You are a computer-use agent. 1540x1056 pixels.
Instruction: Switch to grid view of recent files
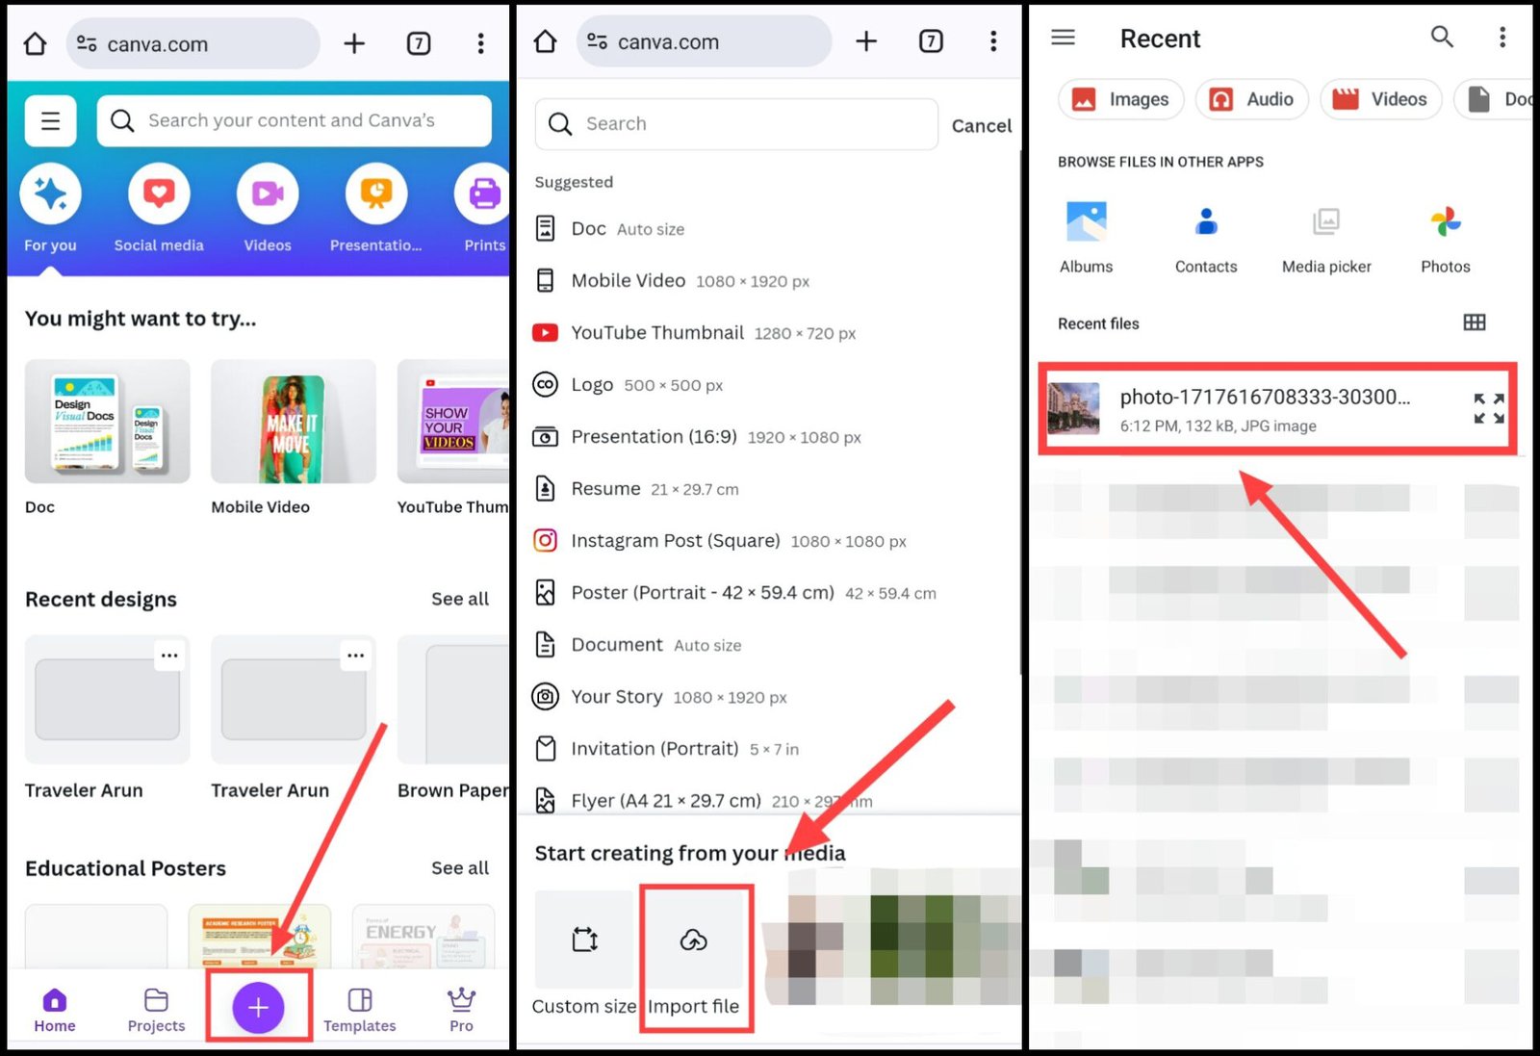coord(1475,322)
